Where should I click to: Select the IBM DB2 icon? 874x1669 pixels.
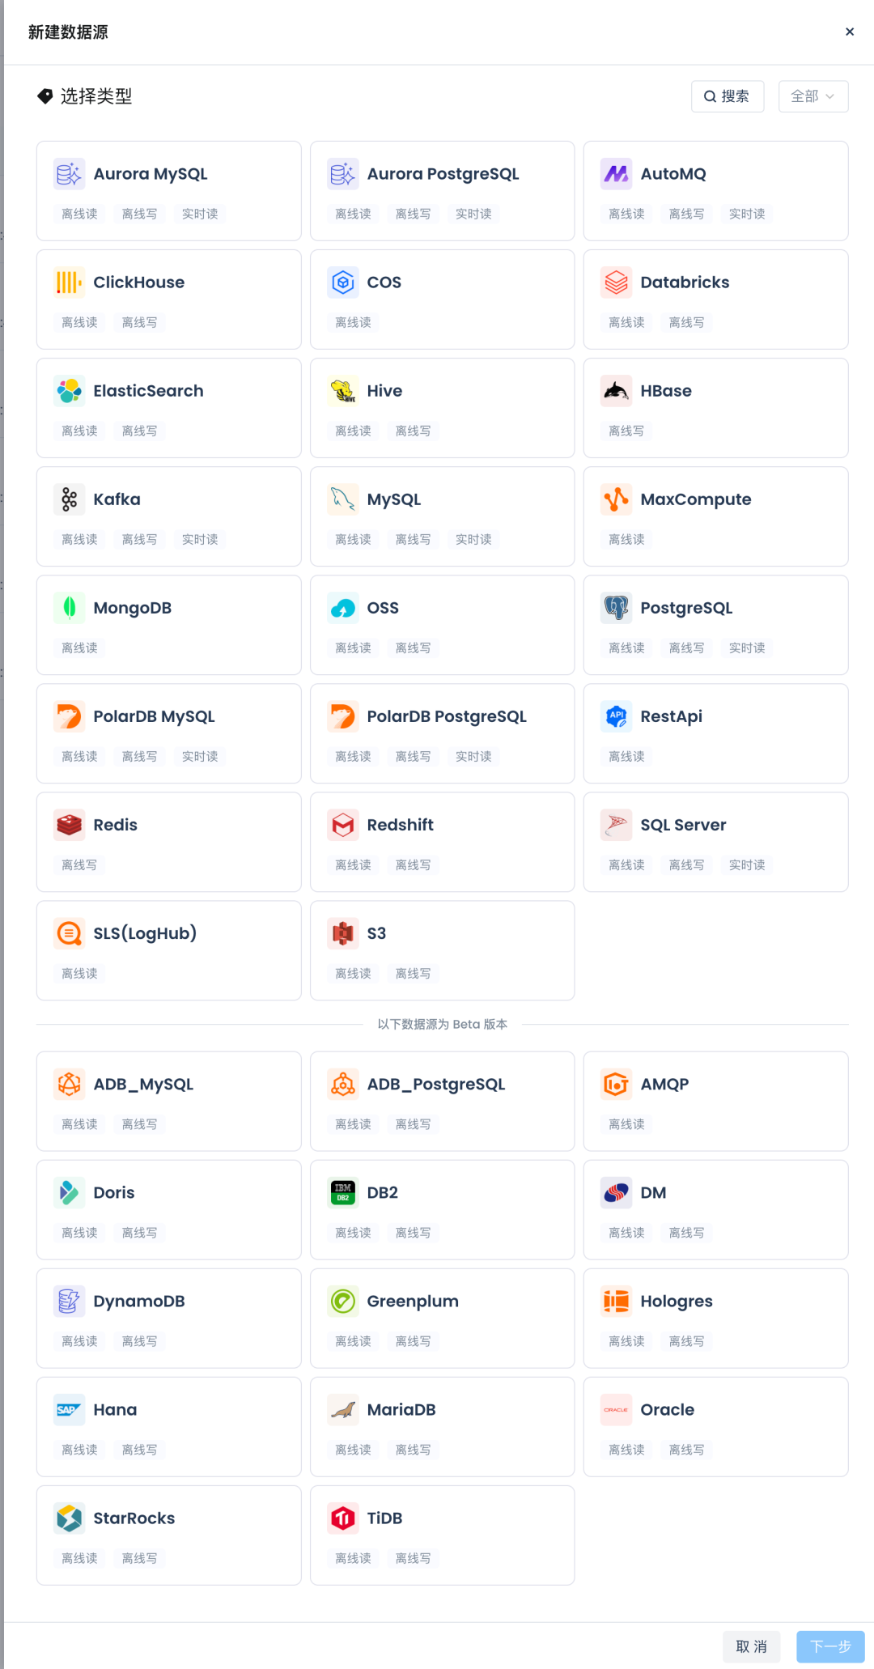[x=343, y=1193]
